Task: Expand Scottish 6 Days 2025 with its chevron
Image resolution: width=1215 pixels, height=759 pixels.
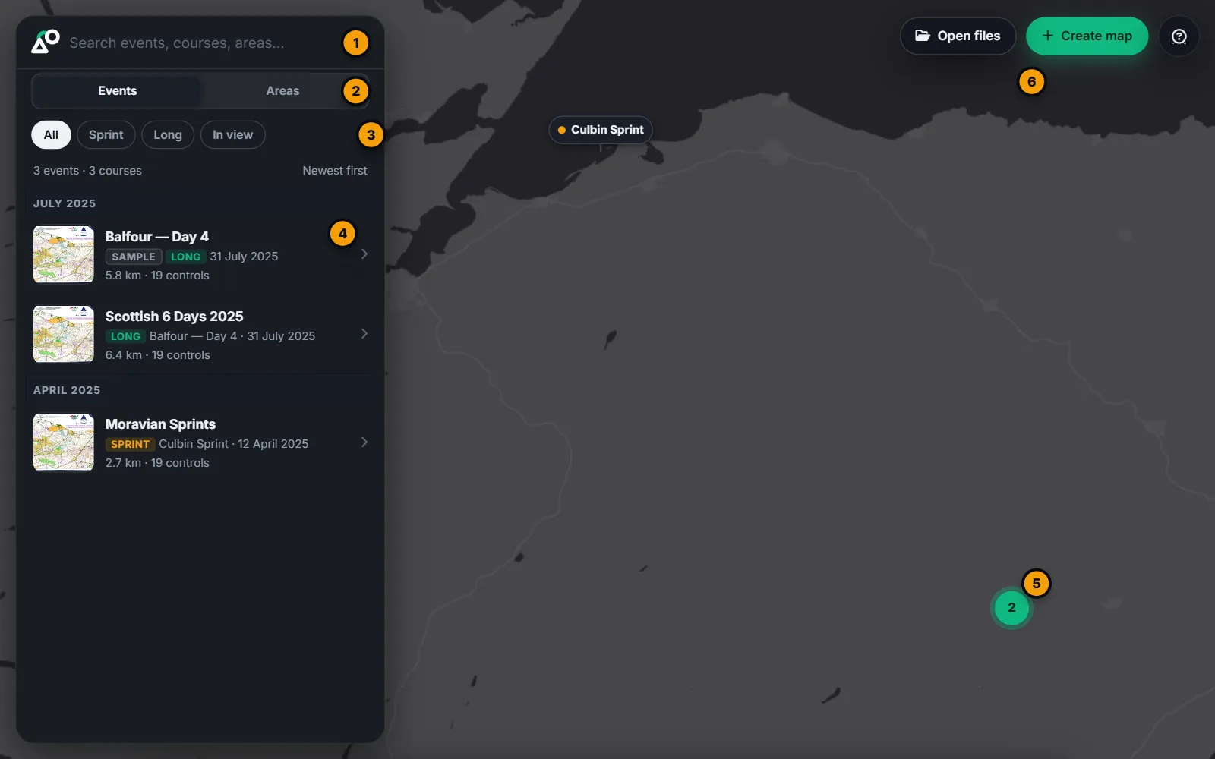Action: coord(364,334)
